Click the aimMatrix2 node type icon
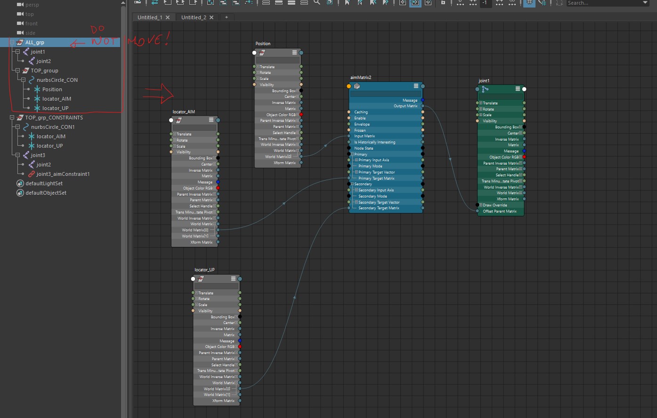 tap(357, 86)
